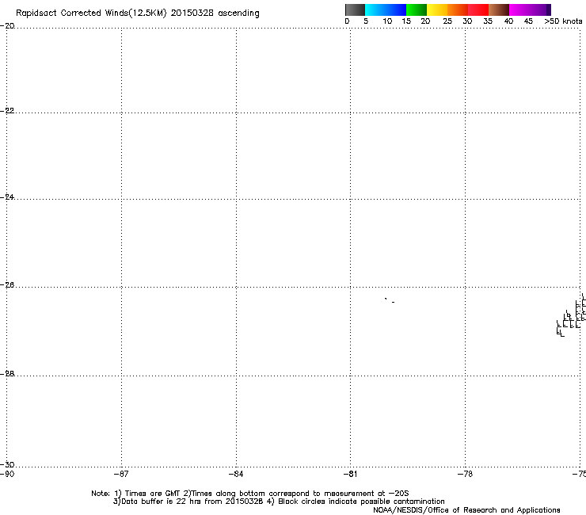Click the '40' legend tick label
Viewport: 586px width, 515px height.
[508, 21]
